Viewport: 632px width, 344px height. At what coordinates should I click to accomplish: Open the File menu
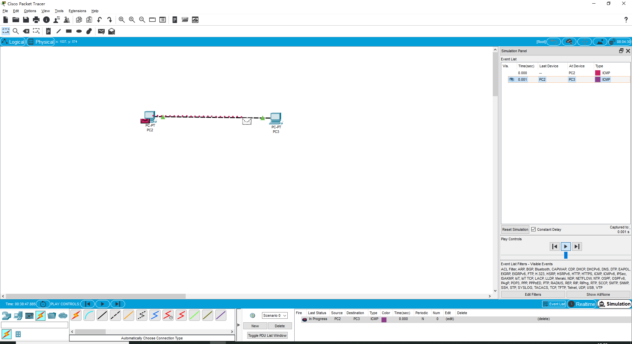pos(5,11)
